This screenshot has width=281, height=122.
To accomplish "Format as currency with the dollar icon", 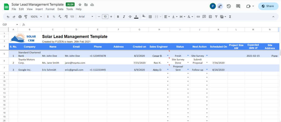I will click(48, 17).
